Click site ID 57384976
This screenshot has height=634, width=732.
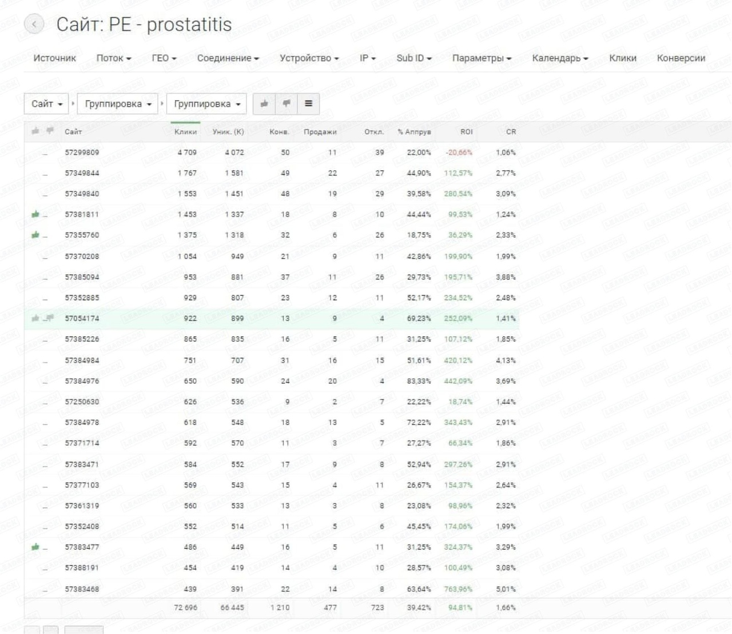[82, 381]
